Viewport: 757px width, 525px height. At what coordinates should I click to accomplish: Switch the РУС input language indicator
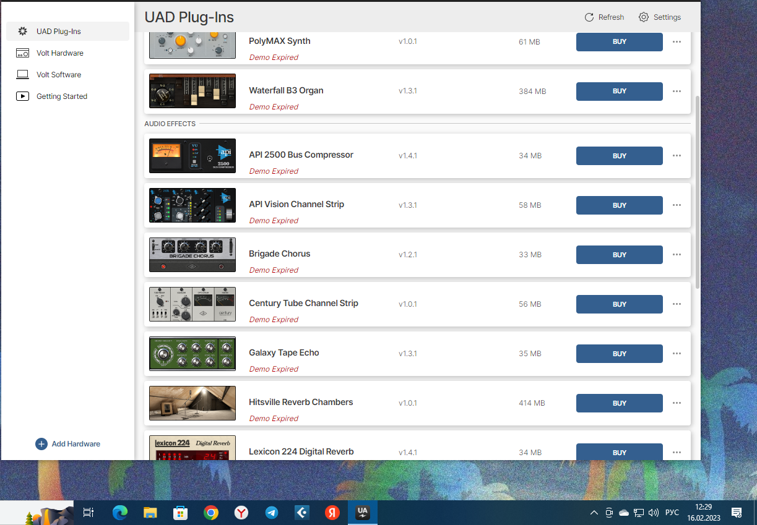672,513
